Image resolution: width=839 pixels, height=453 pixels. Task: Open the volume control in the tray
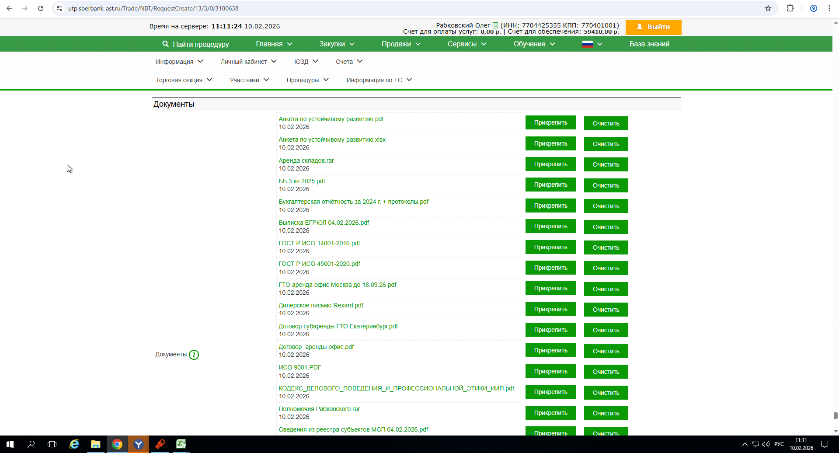(766, 444)
